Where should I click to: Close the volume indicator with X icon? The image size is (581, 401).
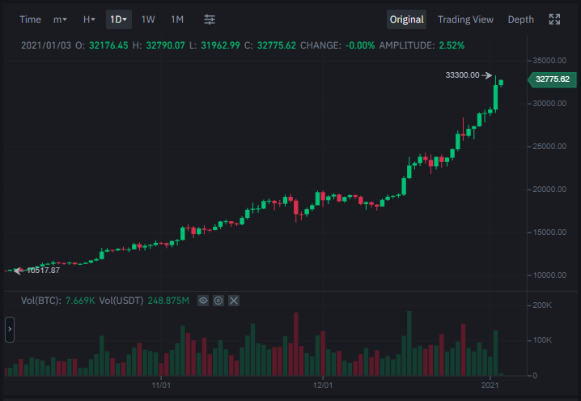pos(233,301)
